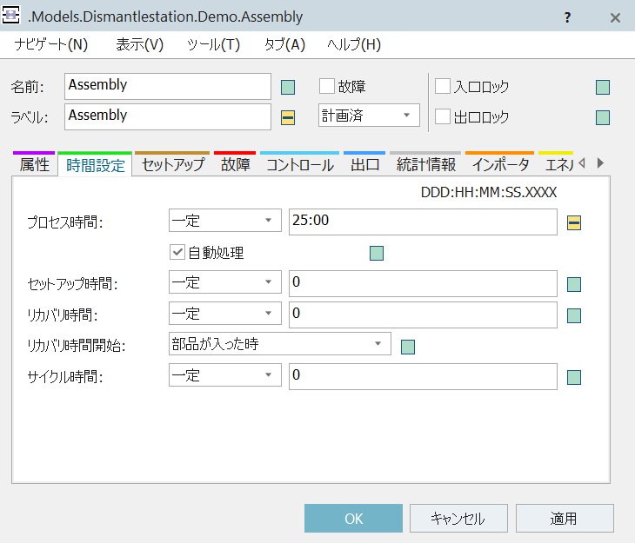Click the セットアップ時間 value field
The height and width of the screenshot is (543, 635).
(423, 283)
